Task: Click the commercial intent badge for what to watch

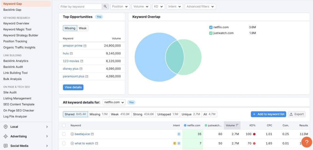Action: point(175,143)
